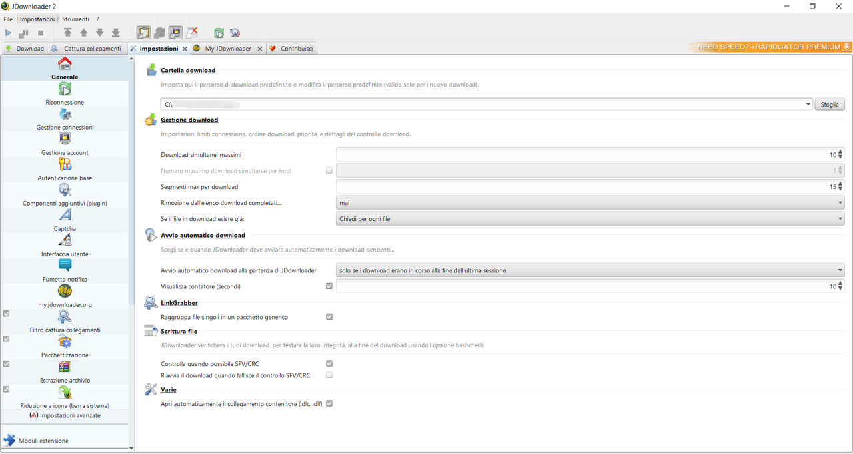
Task: Open the Impostazioni menu
Action: pyautogui.click(x=37, y=19)
